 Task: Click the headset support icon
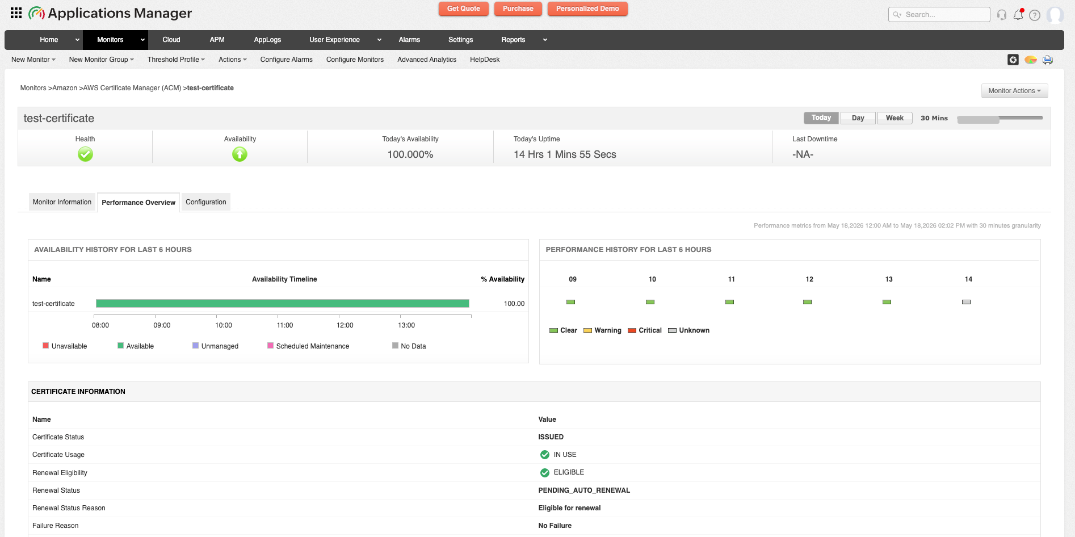point(1002,15)
